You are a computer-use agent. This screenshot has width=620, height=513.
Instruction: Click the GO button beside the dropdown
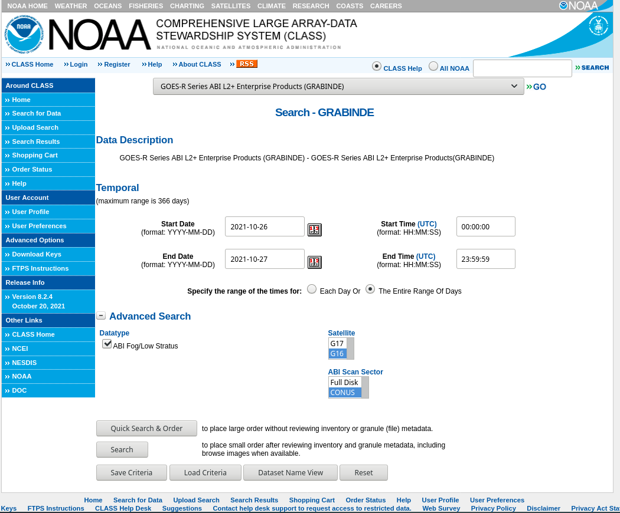point(536,87)
